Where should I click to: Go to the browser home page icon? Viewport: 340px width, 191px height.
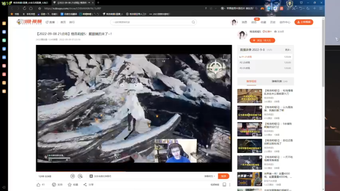(x=31, y=8)
